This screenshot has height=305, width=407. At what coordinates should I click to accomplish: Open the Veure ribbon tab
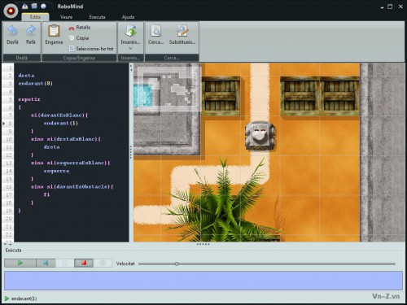[66, 17]
